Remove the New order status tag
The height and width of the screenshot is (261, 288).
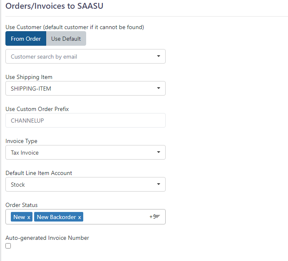[29, 217]
